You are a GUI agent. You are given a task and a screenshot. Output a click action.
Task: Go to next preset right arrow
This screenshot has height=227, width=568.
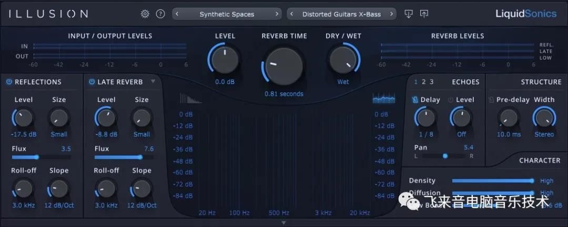point(392,14)
